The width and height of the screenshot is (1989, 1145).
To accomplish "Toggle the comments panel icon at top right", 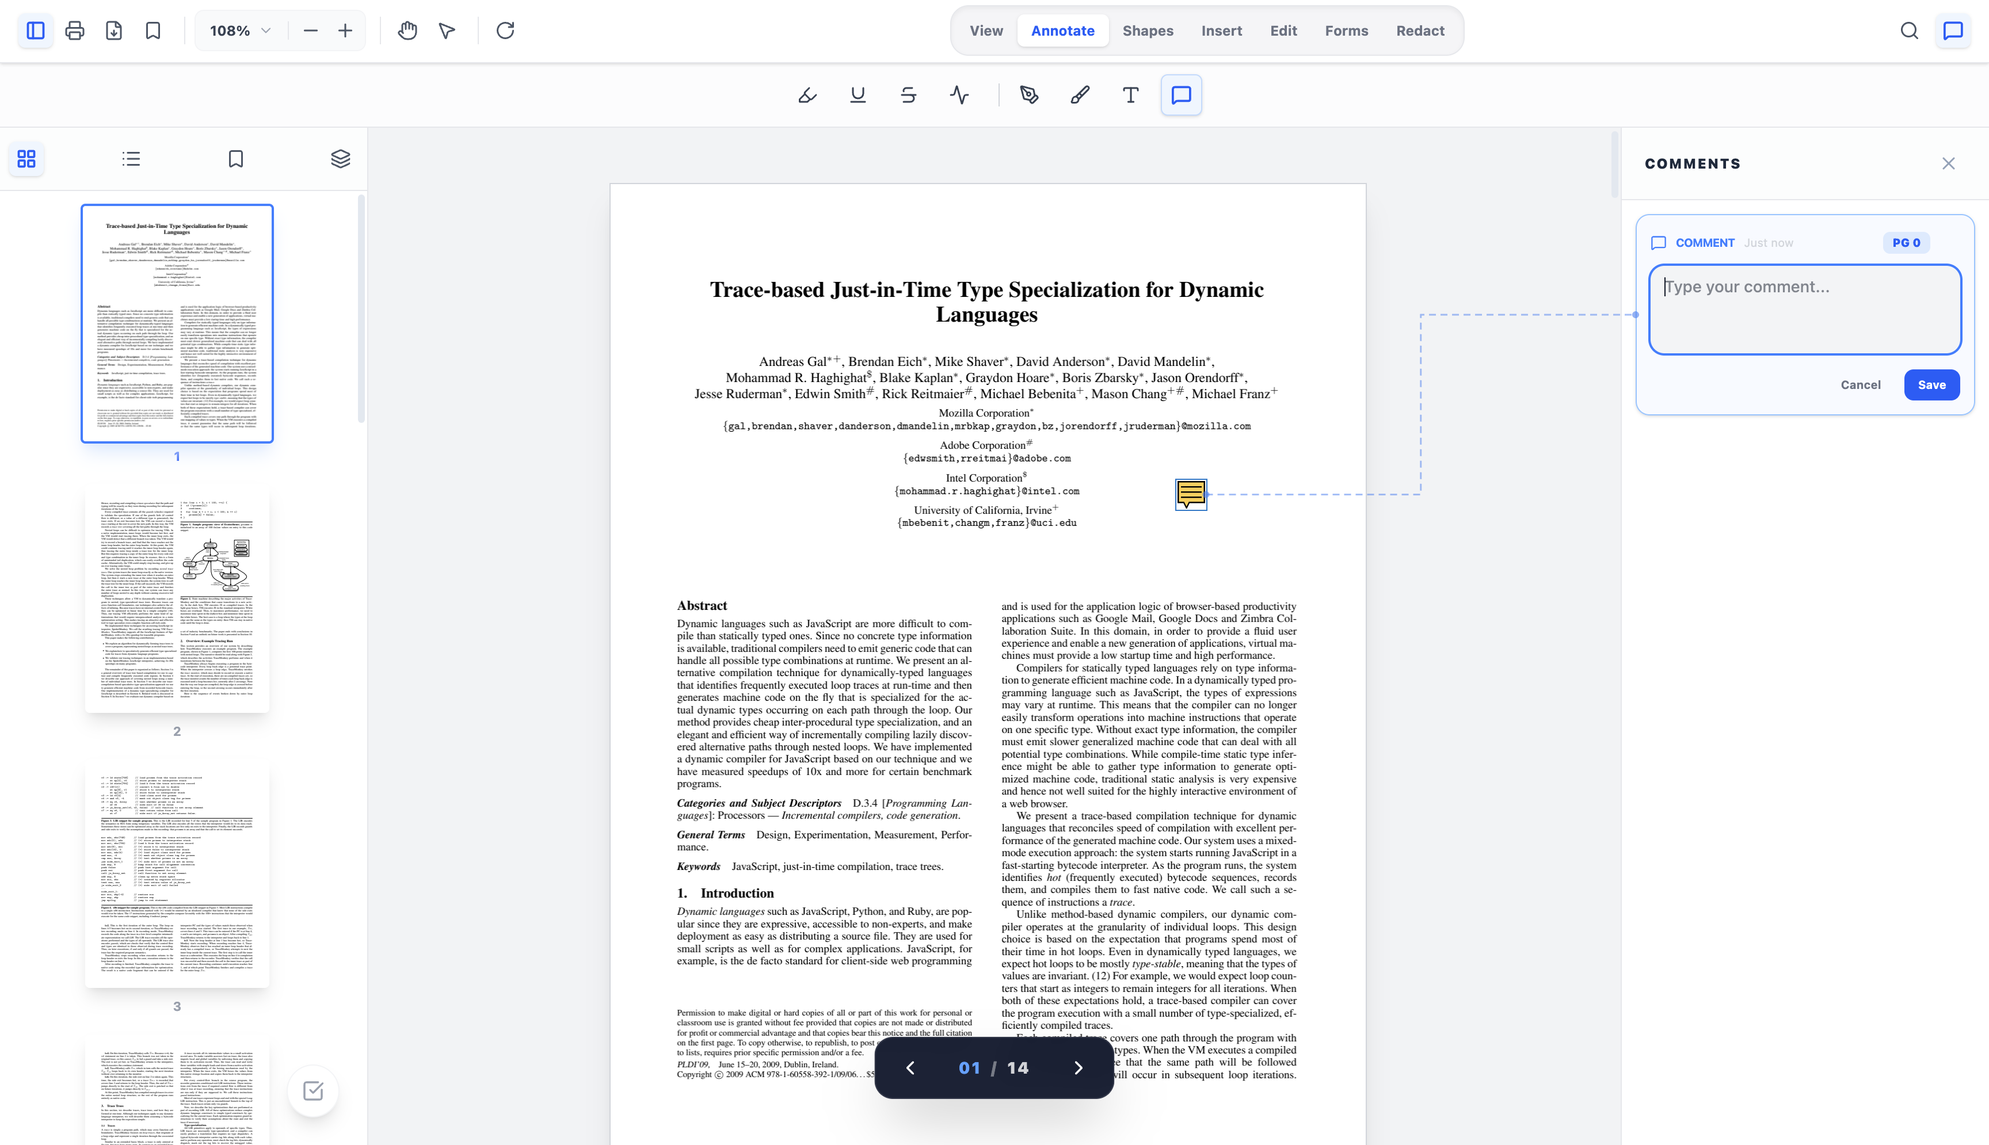I will point(1954,30).
